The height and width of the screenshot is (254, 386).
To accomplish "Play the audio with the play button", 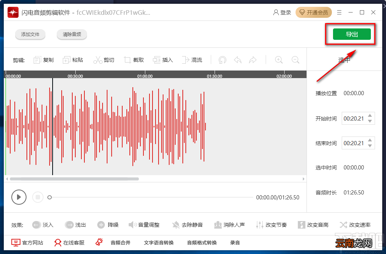I will [19, 197].
